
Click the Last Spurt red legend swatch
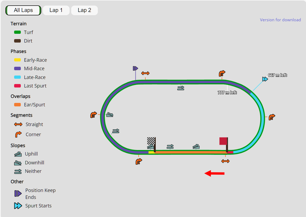(18, 86)
